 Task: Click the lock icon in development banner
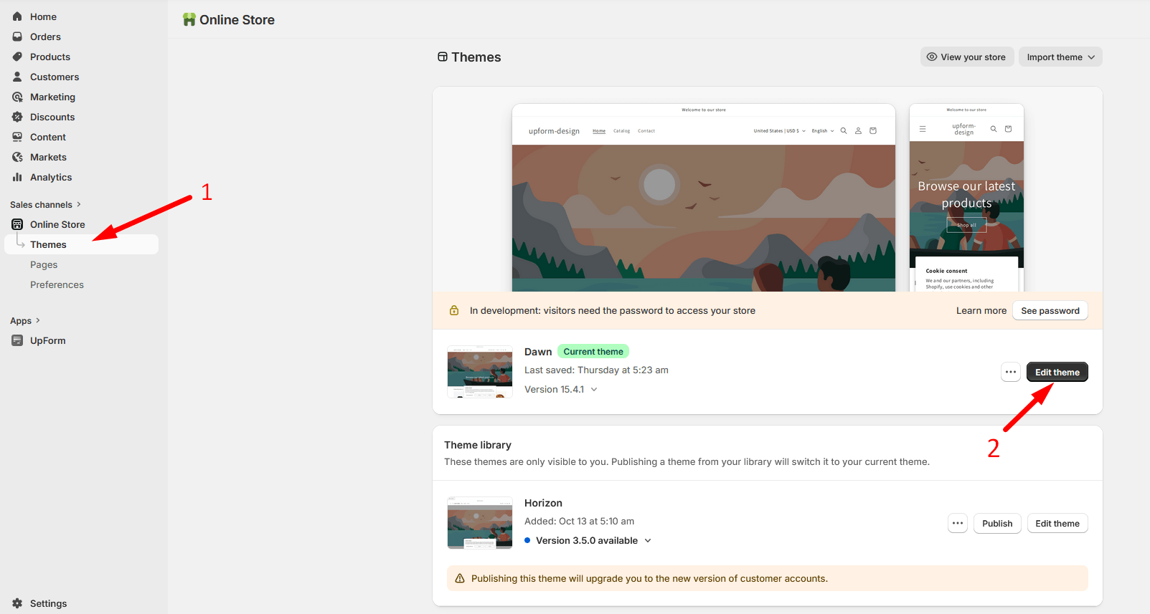(x=454, y=310)
